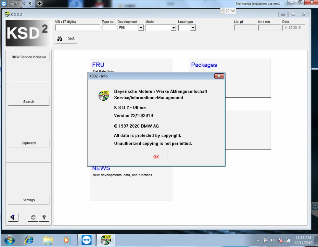Close the KSD2 - Info dialog
This screenshot has height=247, width=318.
[x=219, y=76]
